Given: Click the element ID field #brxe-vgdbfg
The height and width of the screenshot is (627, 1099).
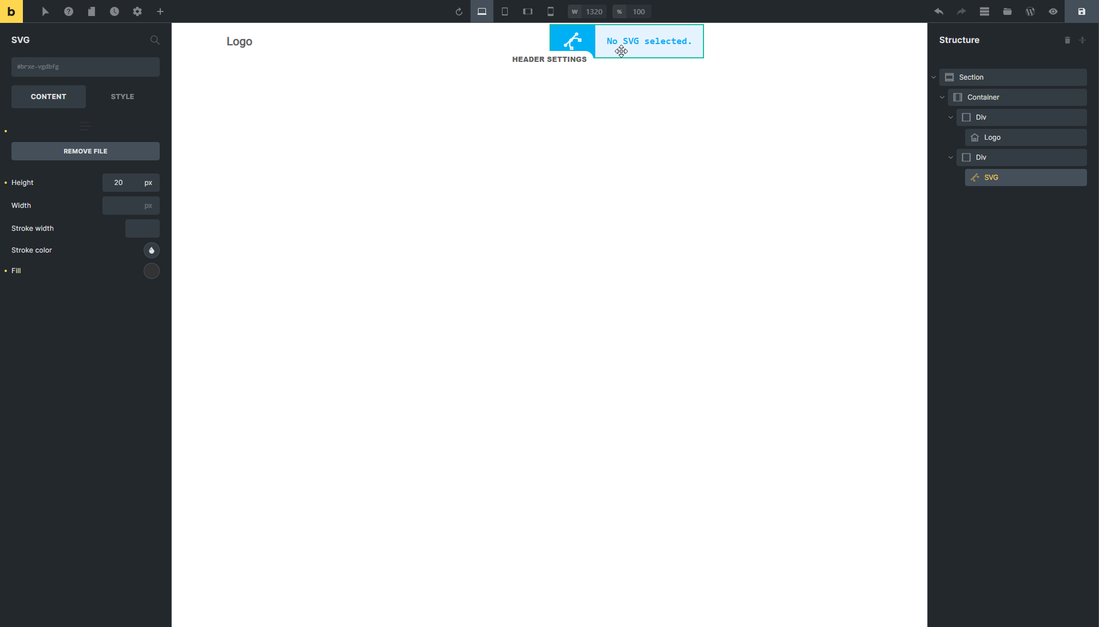Looking at the screenshot, I should pos(85,67).
